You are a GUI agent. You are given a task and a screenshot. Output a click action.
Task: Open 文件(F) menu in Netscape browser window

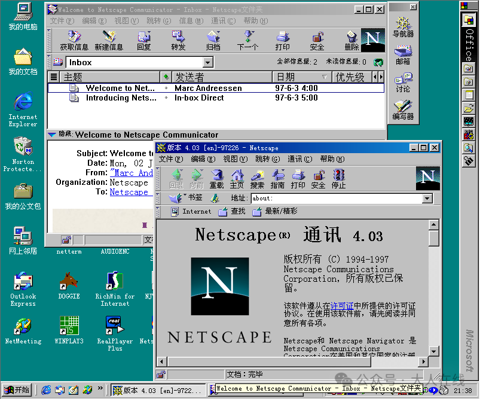(171, 159)
